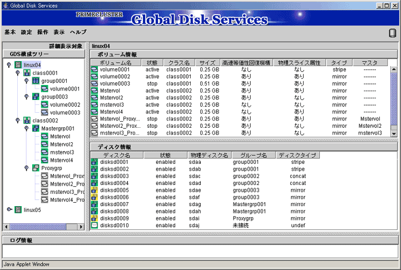Click proxy volume icon of mstervol3_Pro in tree
401x270 pixels.
pyautogui.click(x=44, y=192)
